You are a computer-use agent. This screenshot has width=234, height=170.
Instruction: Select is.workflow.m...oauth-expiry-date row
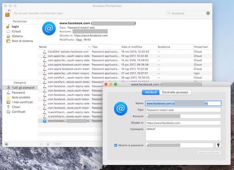click(x=71, y=112)
